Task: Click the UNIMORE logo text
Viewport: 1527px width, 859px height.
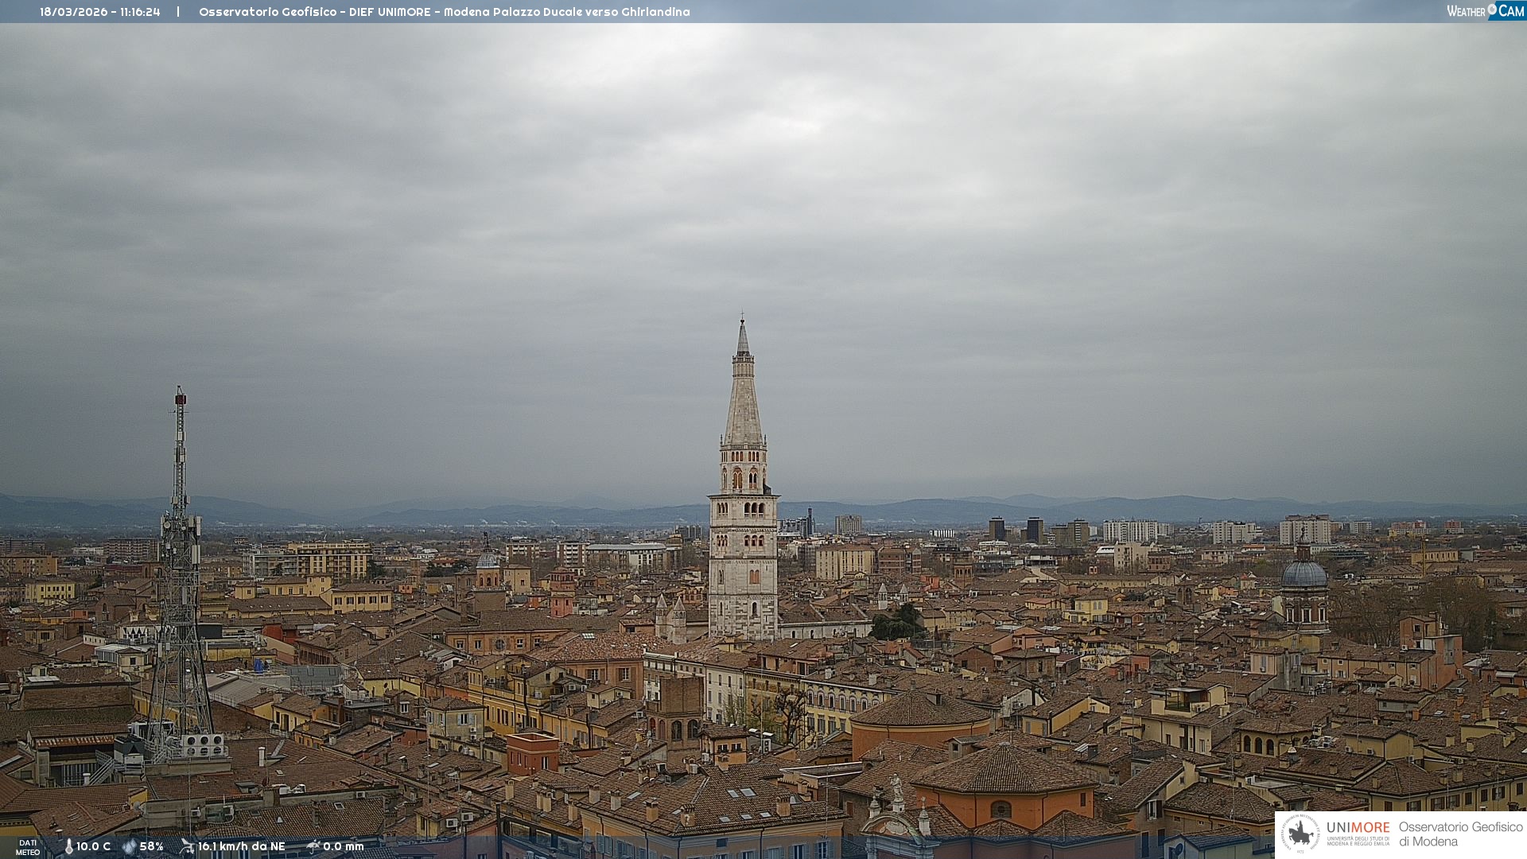Action: pyautogui.click(x=1358, y=828)
